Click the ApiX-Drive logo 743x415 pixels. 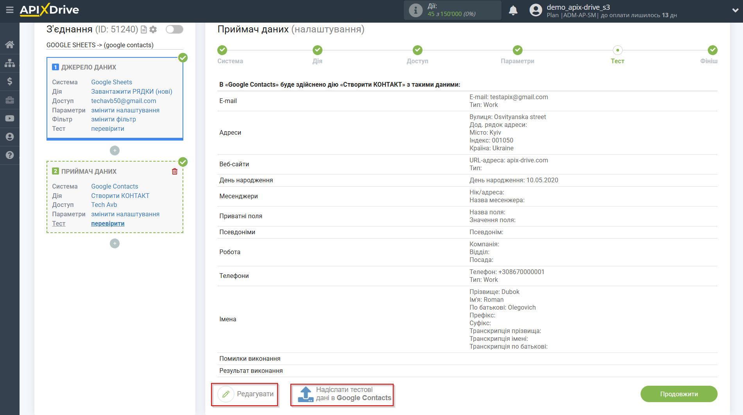[x=49, y=10]
